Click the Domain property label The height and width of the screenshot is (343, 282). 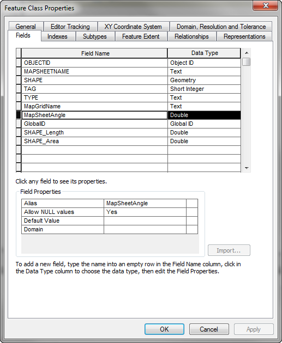tap(63, 229)
